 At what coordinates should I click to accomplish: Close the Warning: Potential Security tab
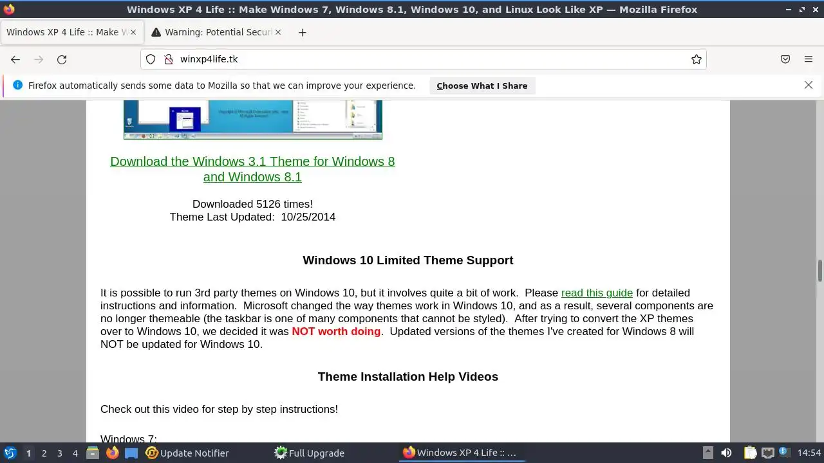pos(278,32)
